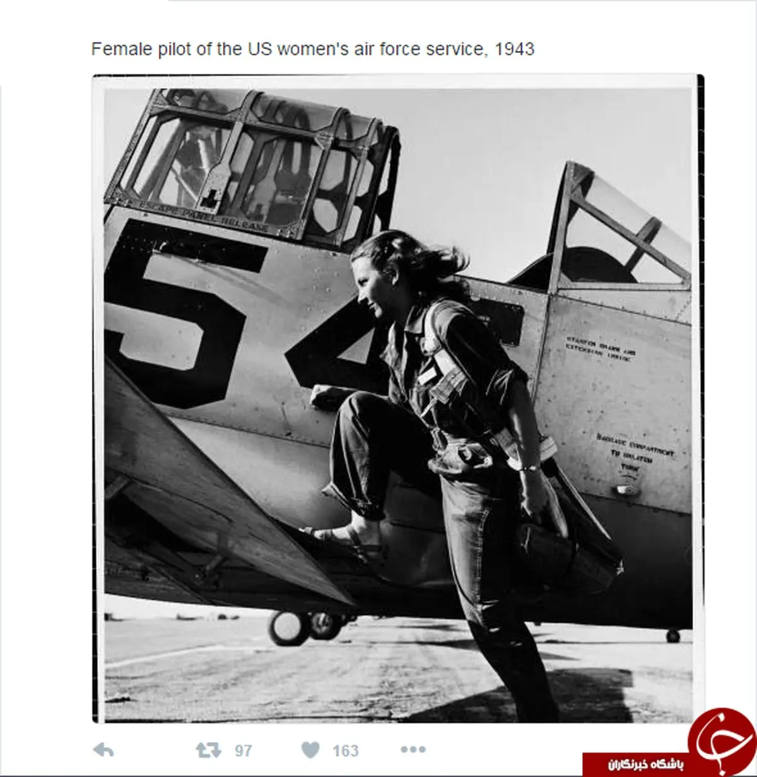Click the retweet count 97
The image size is (757, 777).
tap(243, 751)
